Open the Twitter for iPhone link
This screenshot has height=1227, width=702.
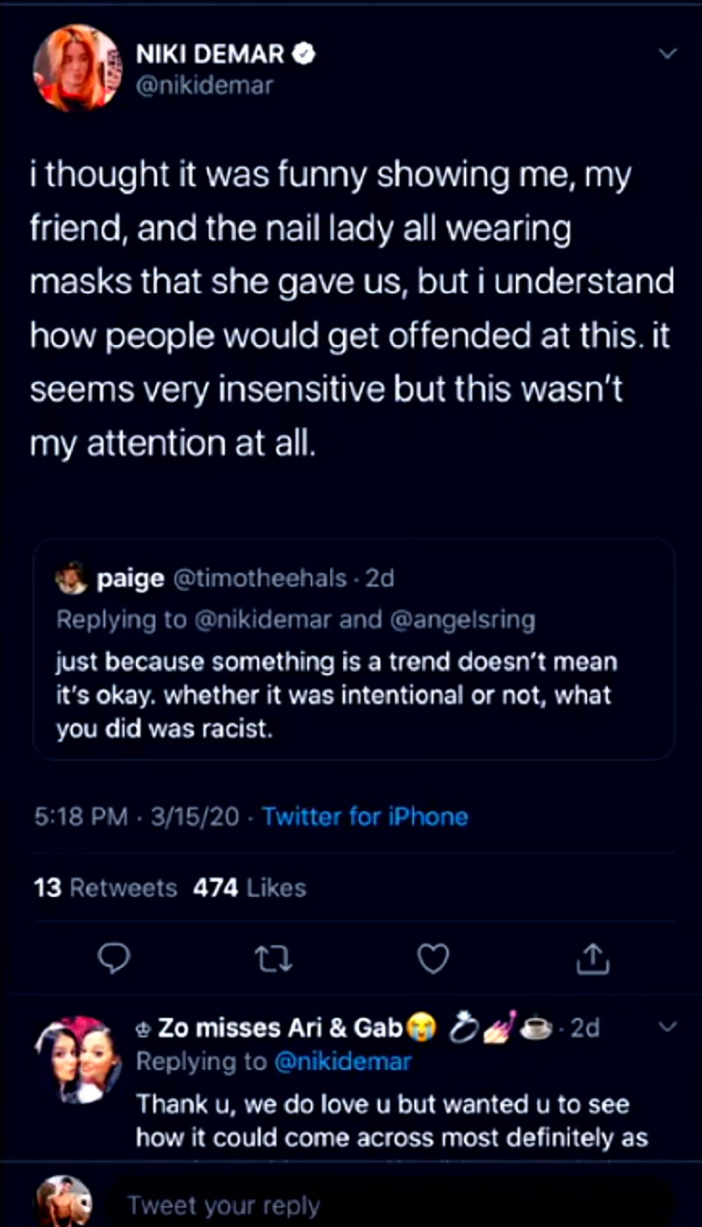(x=365, y=817)
